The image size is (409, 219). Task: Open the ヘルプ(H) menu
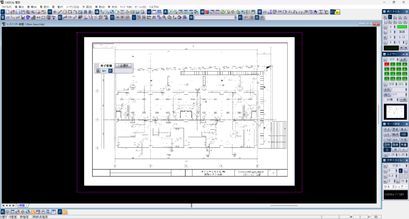pos(154,7)
